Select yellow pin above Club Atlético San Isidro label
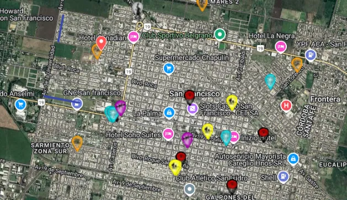The width and height of the screenshot is (347, 200). pos(175,167)
